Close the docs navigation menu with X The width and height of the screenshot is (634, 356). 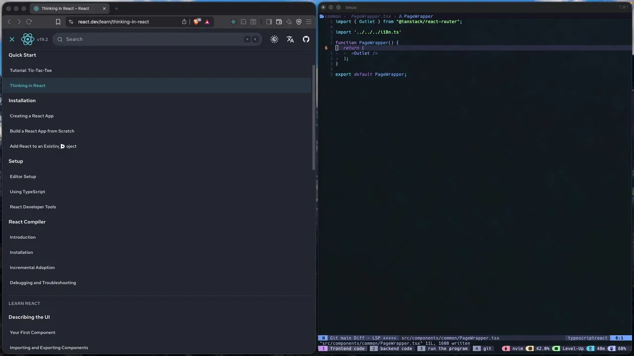pyautogui.click(x=12, y=39)
